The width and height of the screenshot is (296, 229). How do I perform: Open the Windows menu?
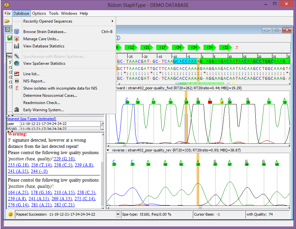[x=69, y=13]
